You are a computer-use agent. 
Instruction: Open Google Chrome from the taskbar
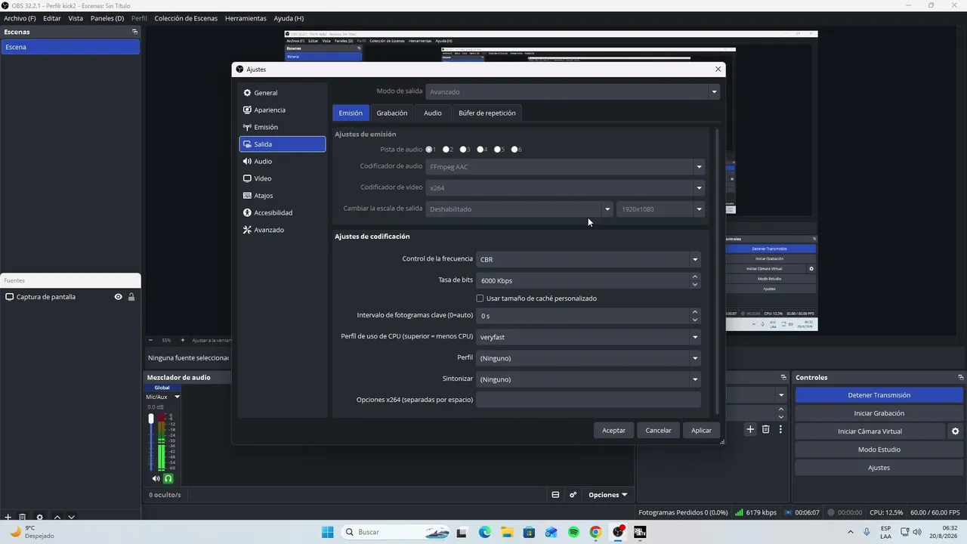[x=595, y=532]
